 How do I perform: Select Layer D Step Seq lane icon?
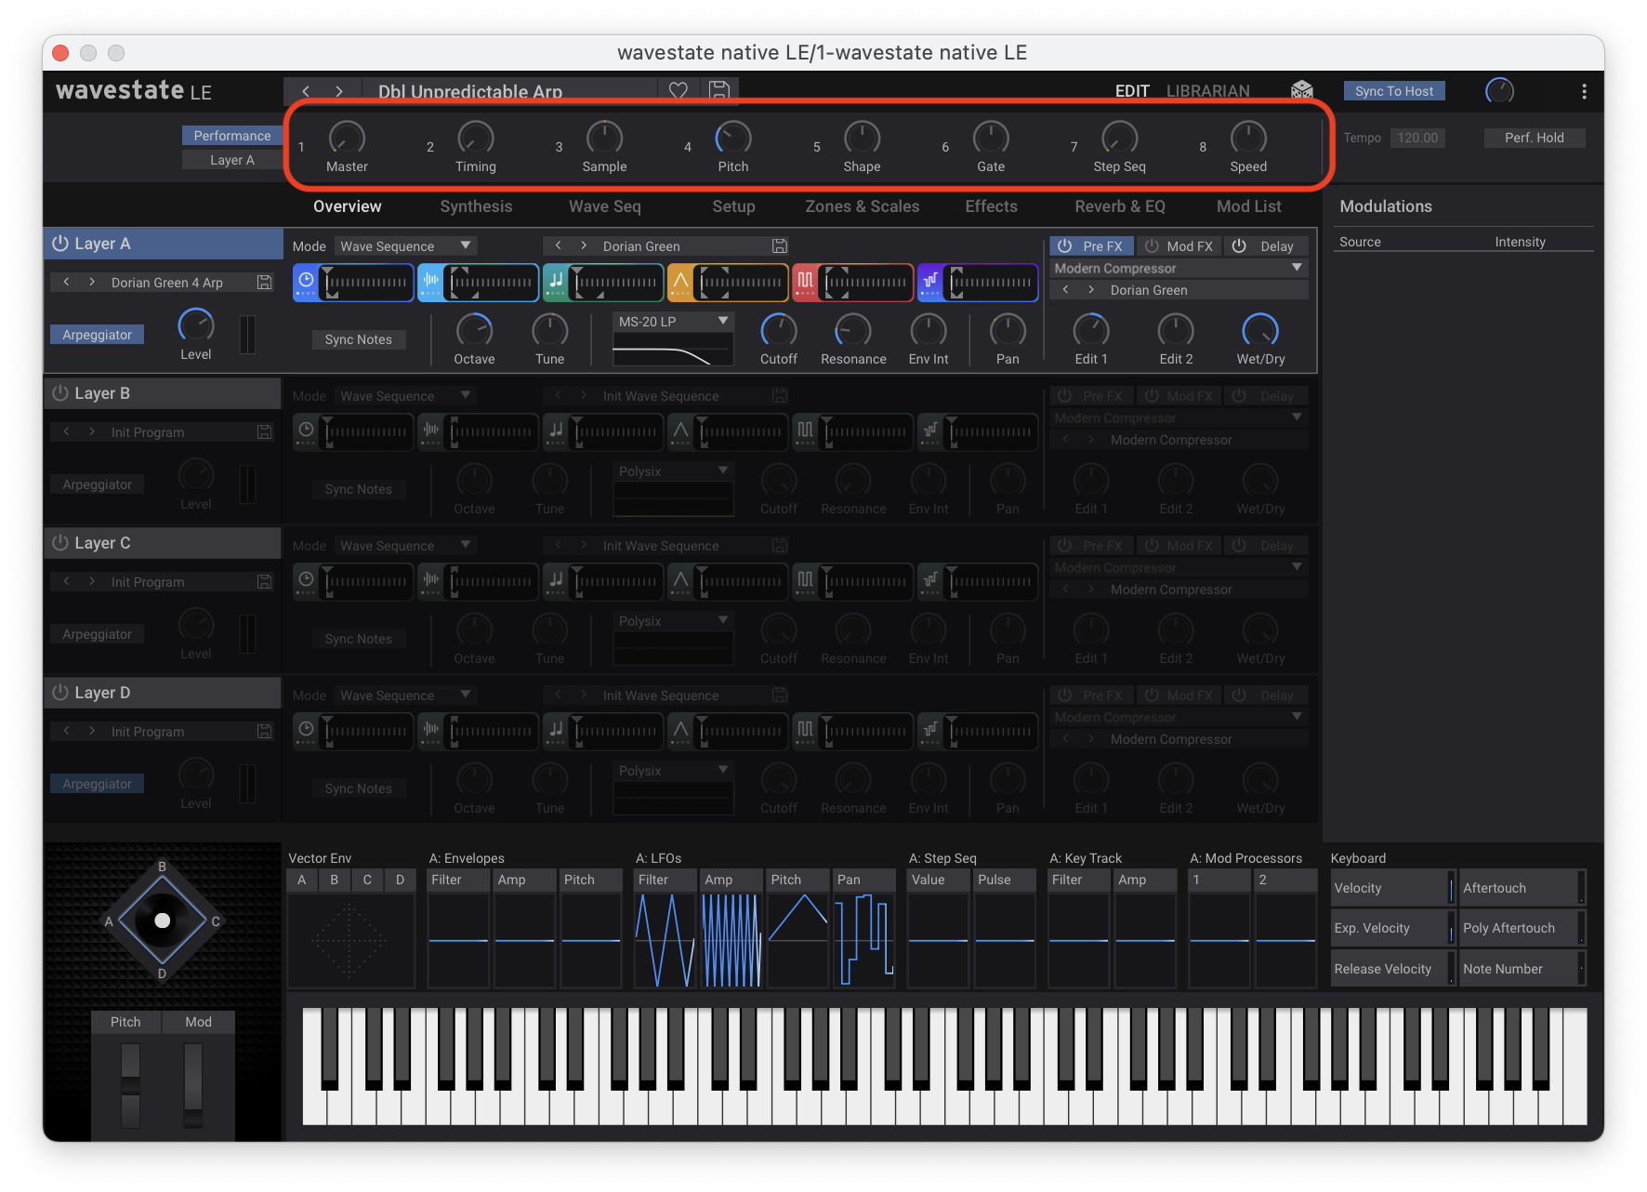click(x=930, y=731)
